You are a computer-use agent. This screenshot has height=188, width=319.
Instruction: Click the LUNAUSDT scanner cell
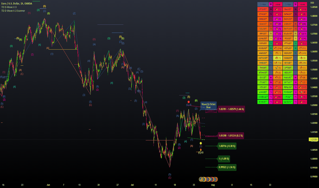[x=263, y=38]
